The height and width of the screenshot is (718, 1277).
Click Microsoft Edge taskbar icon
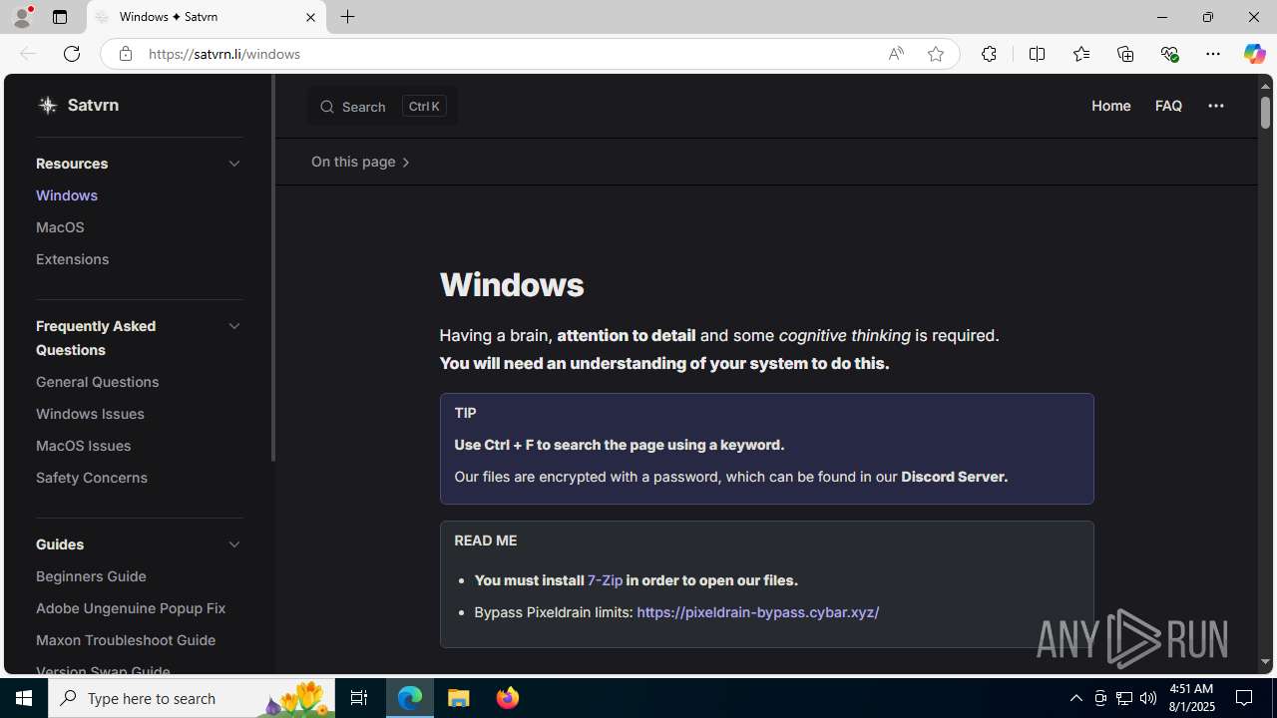point(410,698)
